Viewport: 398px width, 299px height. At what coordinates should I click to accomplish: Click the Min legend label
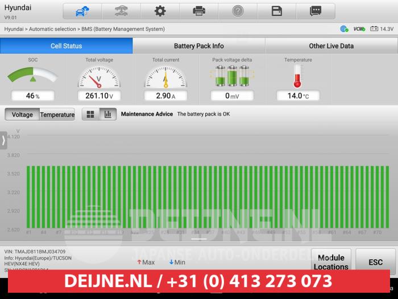[177, 262]
